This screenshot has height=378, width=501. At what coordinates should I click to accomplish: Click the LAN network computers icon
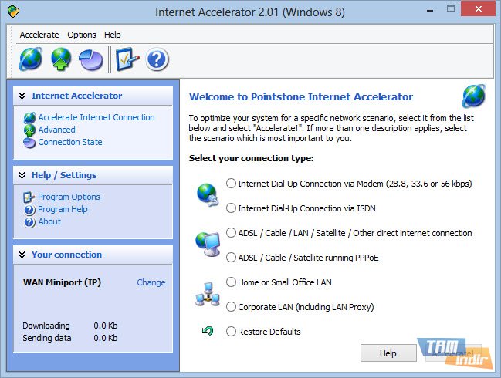[x=208, y=295]
